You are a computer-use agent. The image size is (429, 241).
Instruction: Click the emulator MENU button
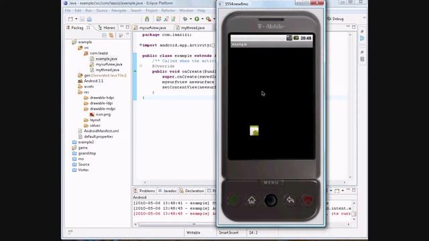tap(271, 182)
